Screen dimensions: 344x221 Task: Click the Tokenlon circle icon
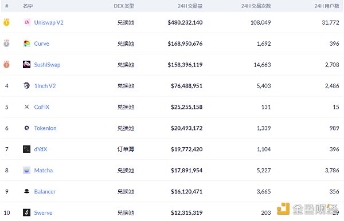(27, 128)
